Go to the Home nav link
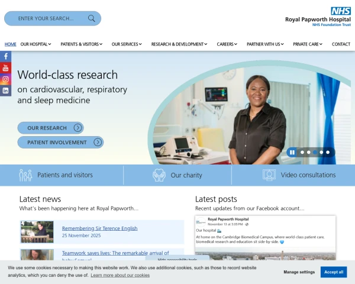Viewport: 355px width, 284px height. [11, 44]
